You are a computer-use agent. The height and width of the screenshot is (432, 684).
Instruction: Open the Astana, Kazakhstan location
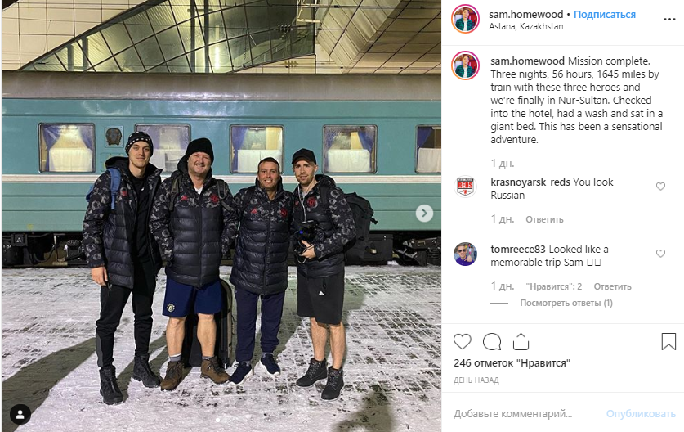pos(525,26)
